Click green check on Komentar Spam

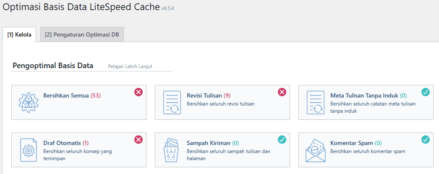click(426, 140)
